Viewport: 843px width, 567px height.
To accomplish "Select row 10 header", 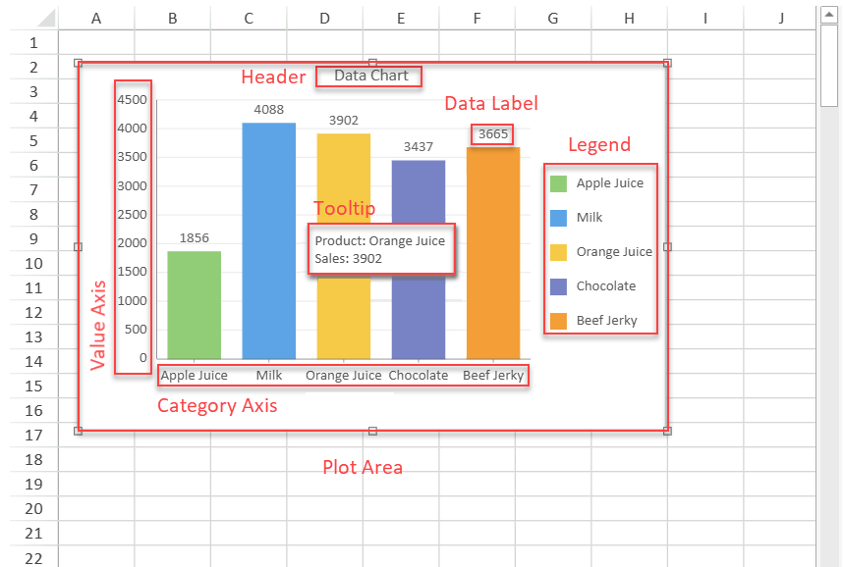I will (x=33, y=263).
